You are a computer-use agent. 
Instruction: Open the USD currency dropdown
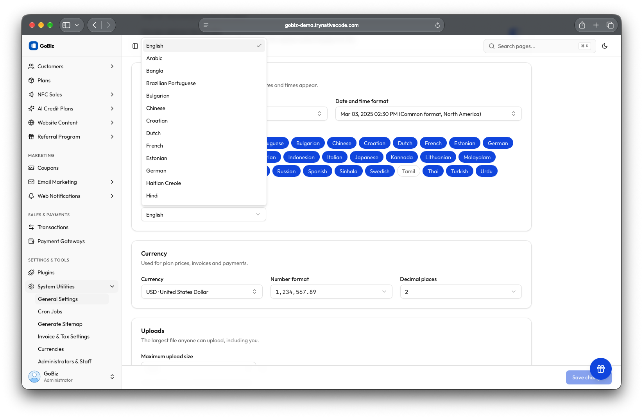(x=202, y=292)
